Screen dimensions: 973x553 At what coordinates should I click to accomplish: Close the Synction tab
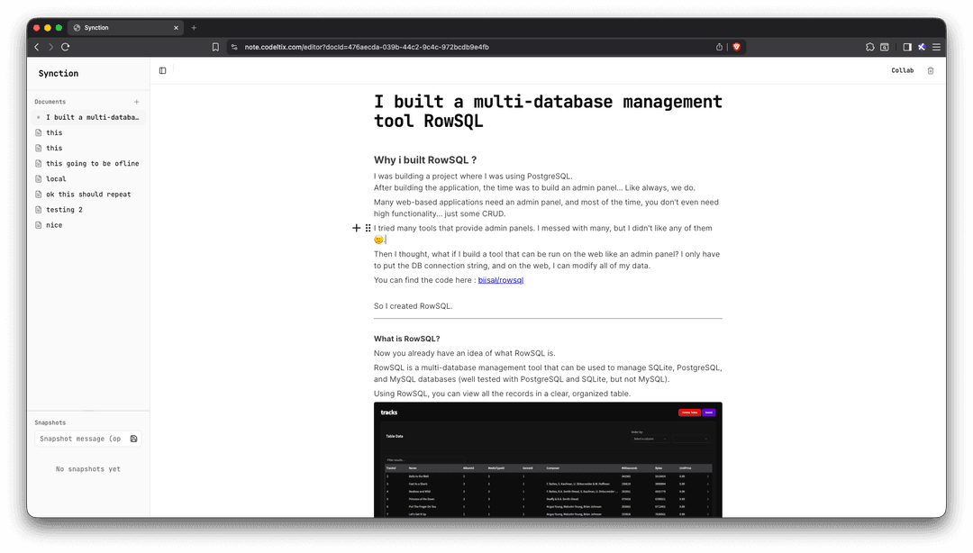[177, 28]
